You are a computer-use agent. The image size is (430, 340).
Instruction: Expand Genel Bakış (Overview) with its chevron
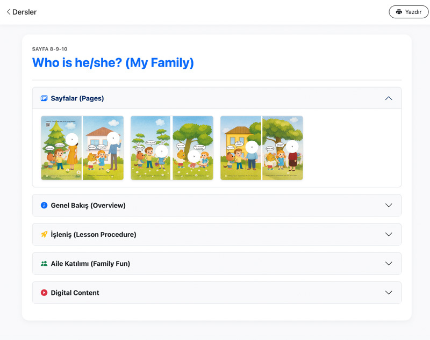tap(389, 205)
